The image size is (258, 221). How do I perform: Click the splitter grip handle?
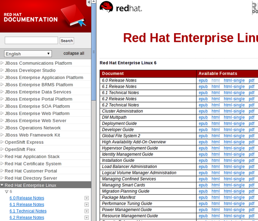pyautogui.click(x=93, y=52)
